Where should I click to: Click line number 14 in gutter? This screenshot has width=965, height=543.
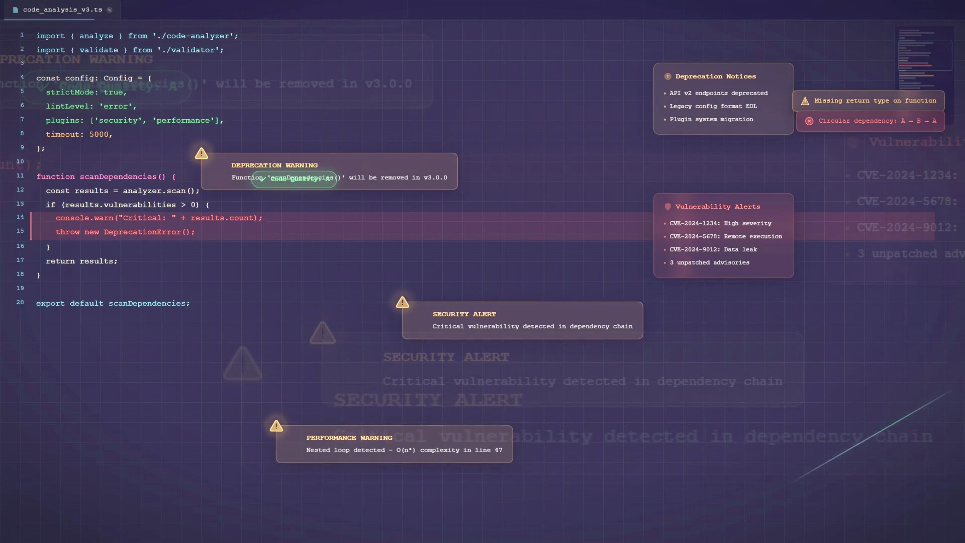pos(20,217)
